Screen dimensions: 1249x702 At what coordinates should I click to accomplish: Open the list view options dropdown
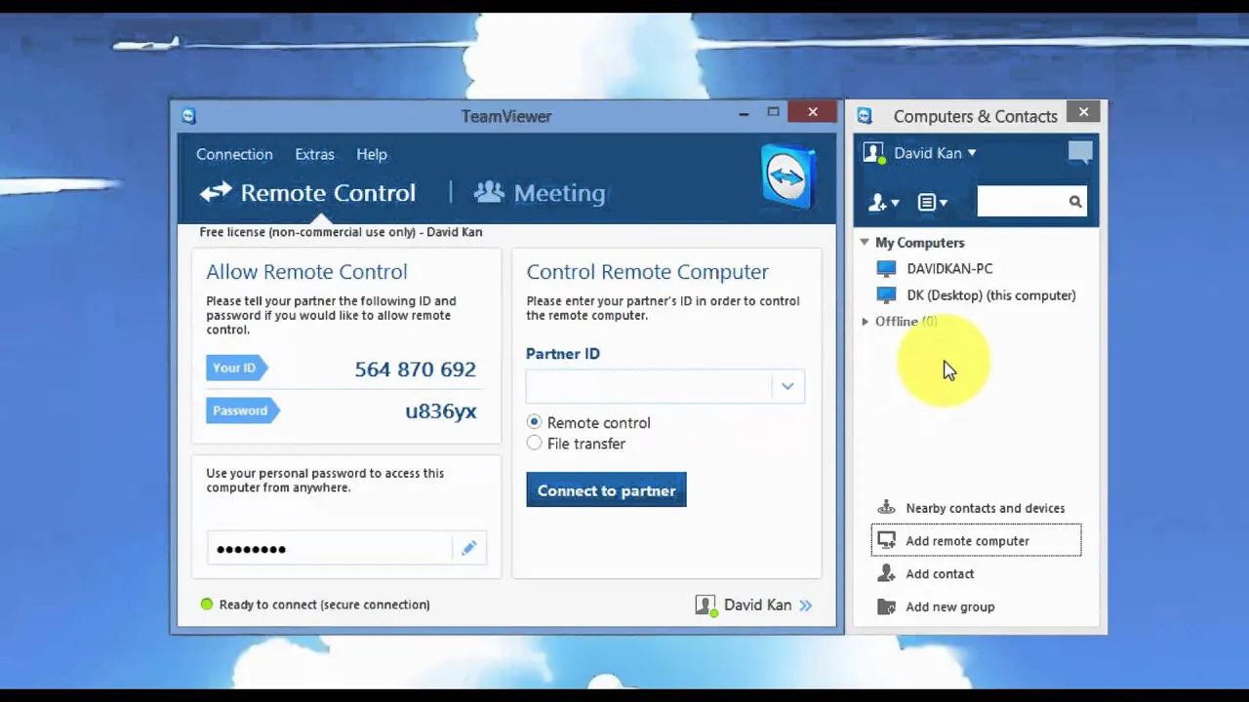[x=932, y=202]
